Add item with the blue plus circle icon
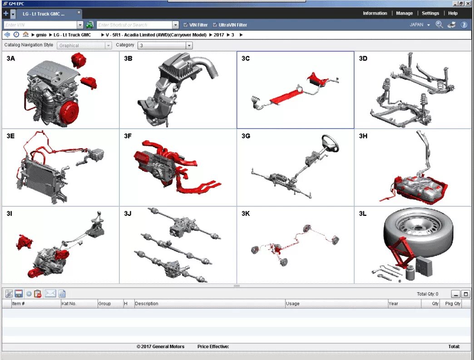 point(29,294)
